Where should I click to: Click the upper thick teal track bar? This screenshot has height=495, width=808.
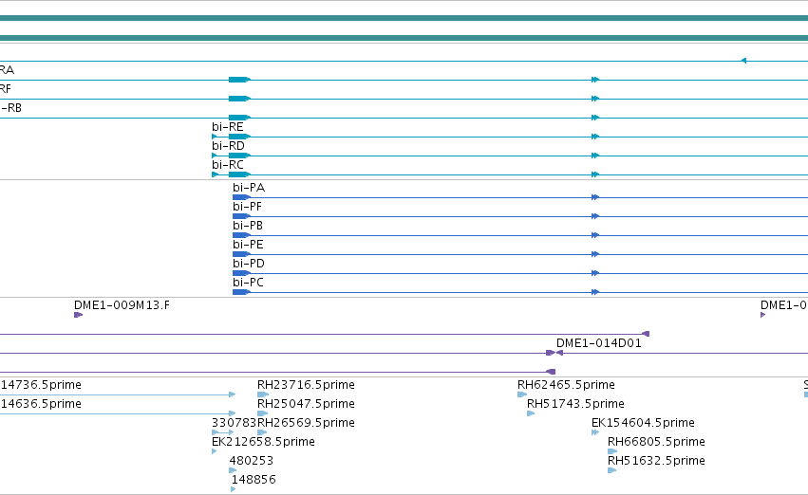[404, 18]
